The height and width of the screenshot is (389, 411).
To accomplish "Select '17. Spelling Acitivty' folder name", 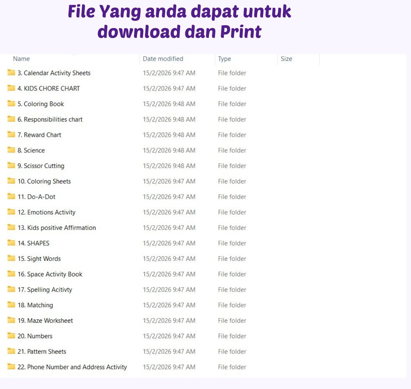I will tap(45, 290).
